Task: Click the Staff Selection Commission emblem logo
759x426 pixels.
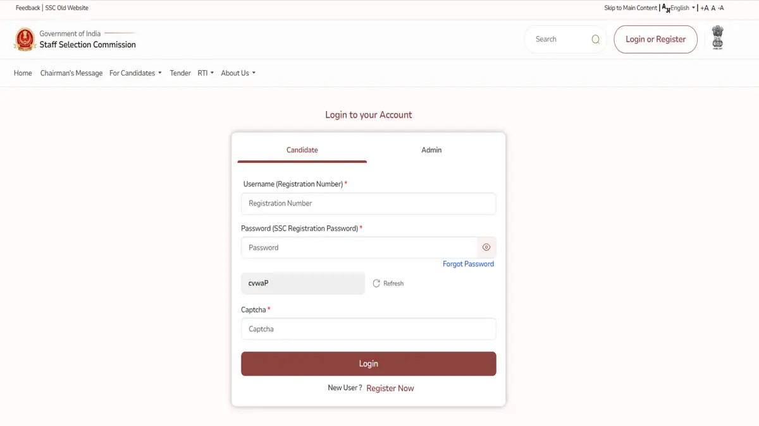Action: click(x=24, y=39)
